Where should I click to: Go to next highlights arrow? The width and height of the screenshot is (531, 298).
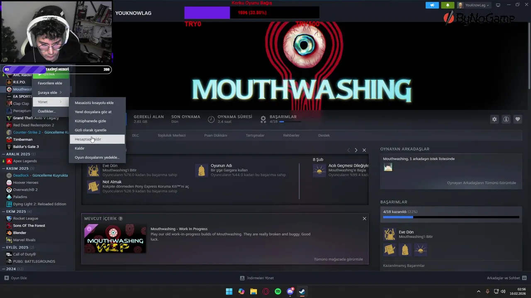coord(356,150)
